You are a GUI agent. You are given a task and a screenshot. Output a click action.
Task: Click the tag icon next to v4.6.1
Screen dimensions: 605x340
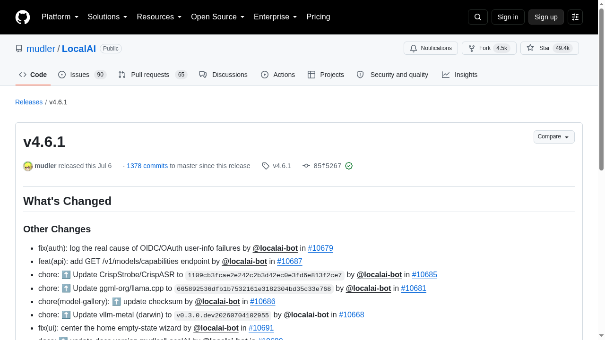click(x=266, y=166)
